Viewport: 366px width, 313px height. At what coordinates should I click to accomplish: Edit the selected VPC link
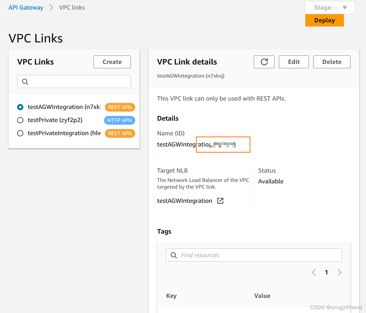(293, 62)
